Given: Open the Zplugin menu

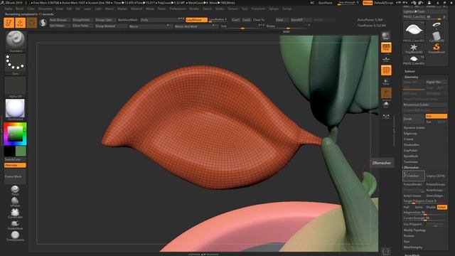Looking at the screenshot, I should click(x=274, y=9).
